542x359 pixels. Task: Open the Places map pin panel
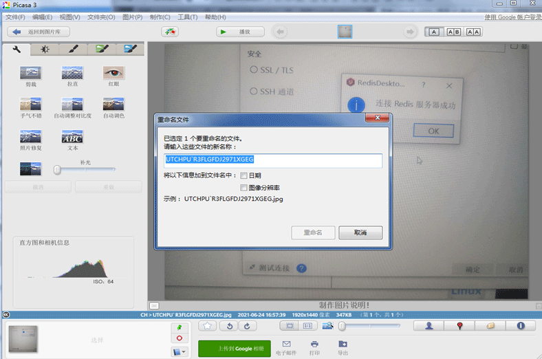459,325
